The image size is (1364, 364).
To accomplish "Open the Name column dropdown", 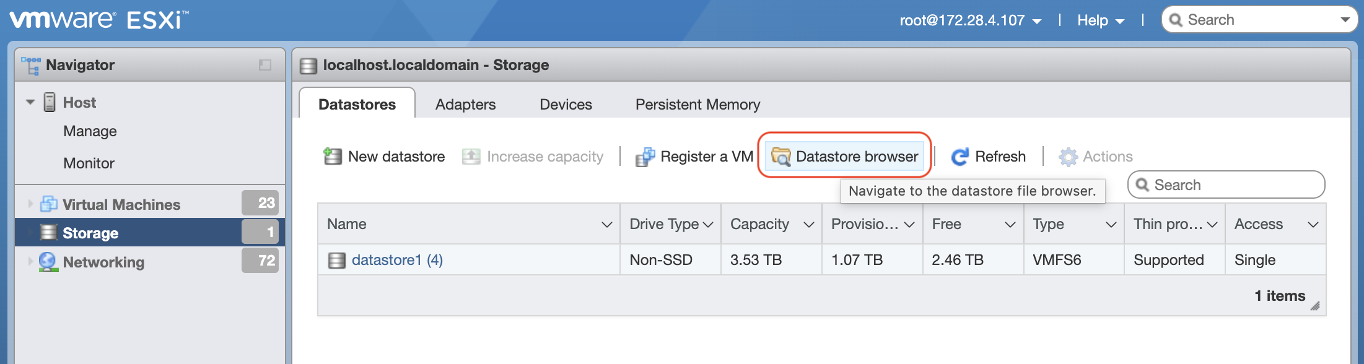I will (607, 225).
